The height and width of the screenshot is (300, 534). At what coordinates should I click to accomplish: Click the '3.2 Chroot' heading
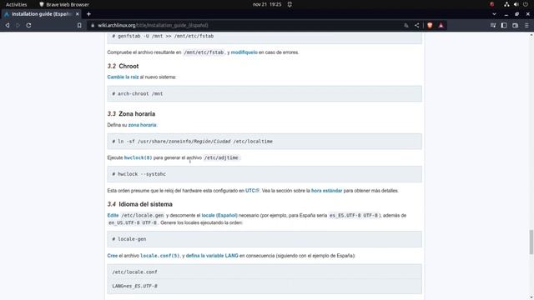[123, 66]
